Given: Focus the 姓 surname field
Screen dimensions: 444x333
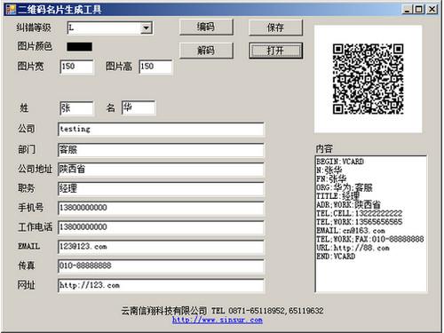Looking at the screenshot, I should 76,108.
